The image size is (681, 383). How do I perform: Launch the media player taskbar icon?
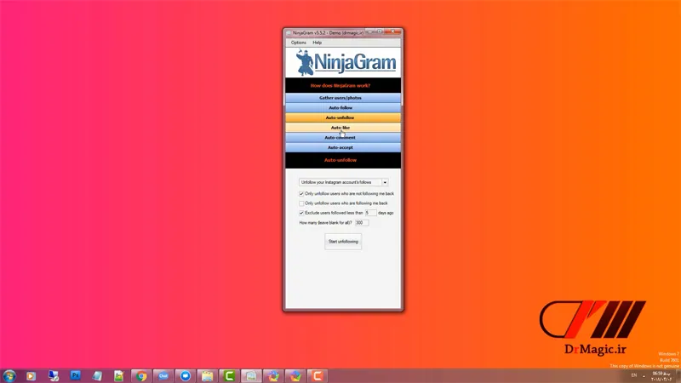click(31, 376)
